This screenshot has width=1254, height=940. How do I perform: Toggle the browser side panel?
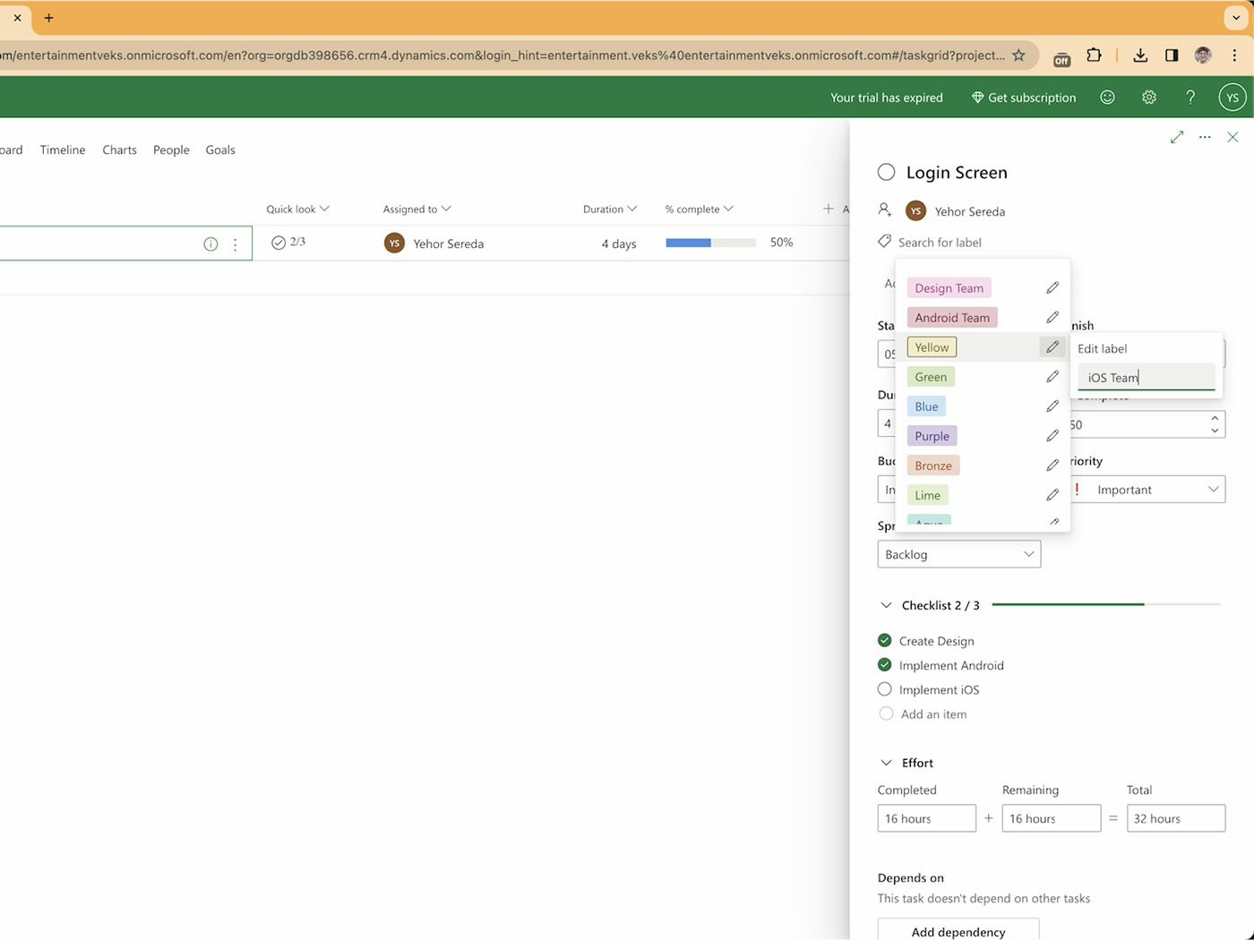[x=1172, y=56]
